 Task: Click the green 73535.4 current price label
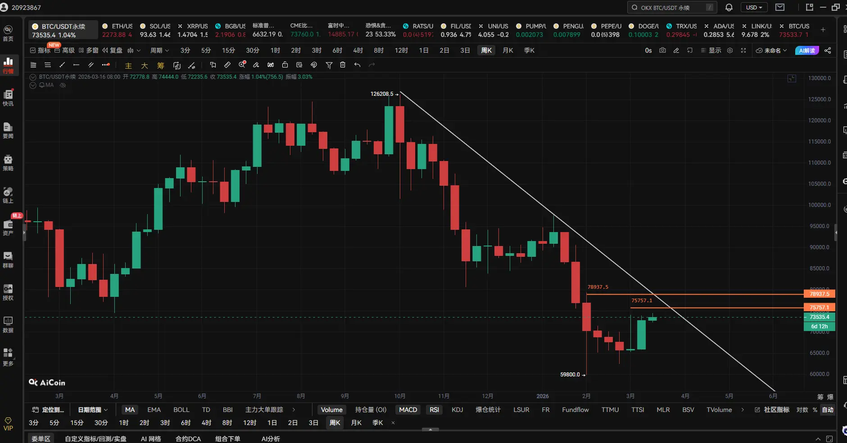click(x=819, y=317)
